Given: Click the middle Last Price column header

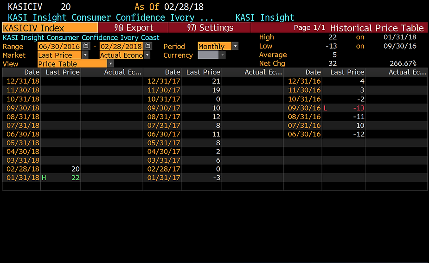Looking at the screenshot, I should point(203,72).
